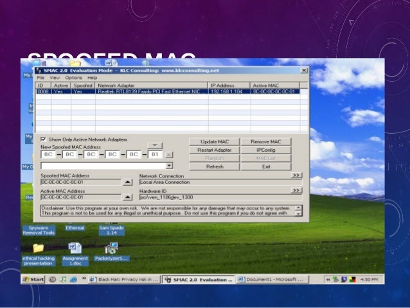Expand Hardware ID with the >> button

click(x=296, y=191)
